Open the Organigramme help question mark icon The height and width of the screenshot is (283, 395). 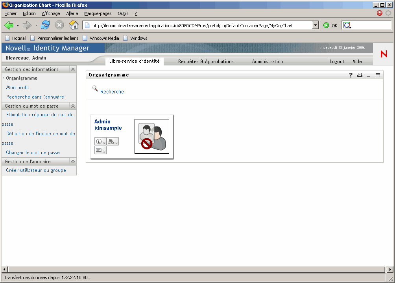pos(351,75)
